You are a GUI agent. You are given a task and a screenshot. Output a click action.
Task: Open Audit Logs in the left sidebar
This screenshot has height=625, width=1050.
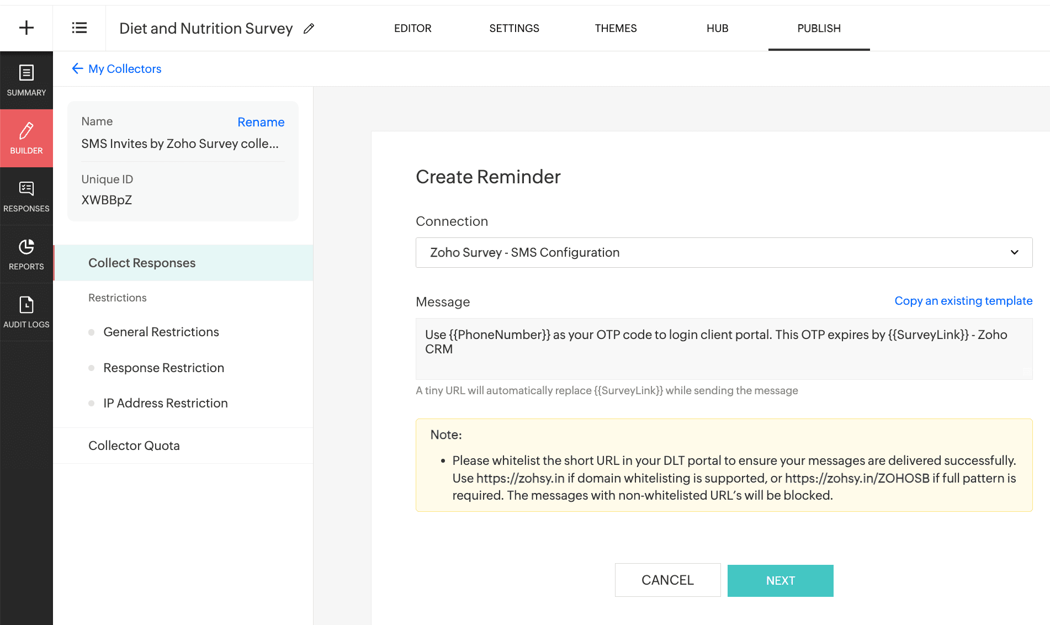[x=26, y=312]
